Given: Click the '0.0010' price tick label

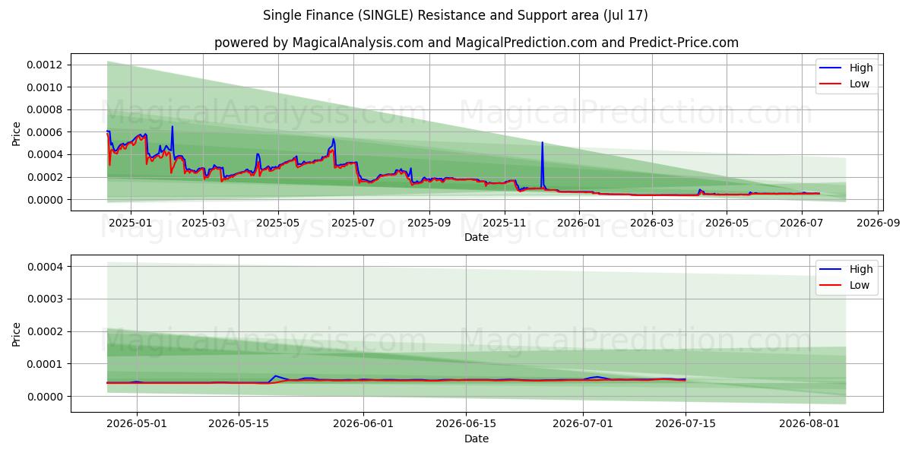Looking at the screenshot, I should [46, 87].
